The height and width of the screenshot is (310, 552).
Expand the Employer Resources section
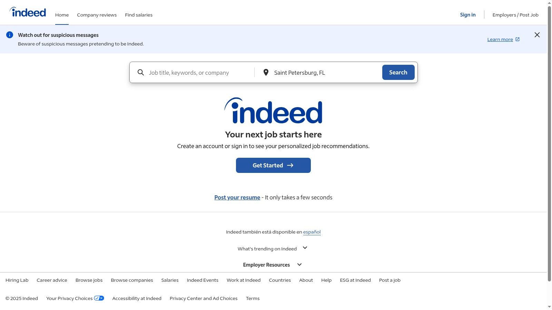tap(299, 264)
